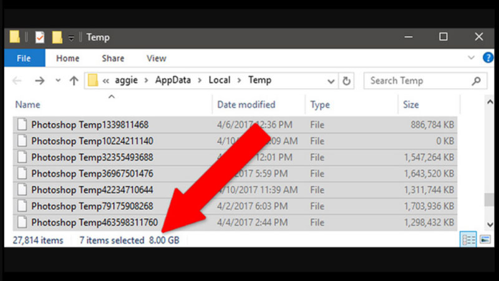Image resolution: width=499 pixels, height=281 pixels.
Task: Expand the ribbon using the chevron
Action: [x=472, y=58]
